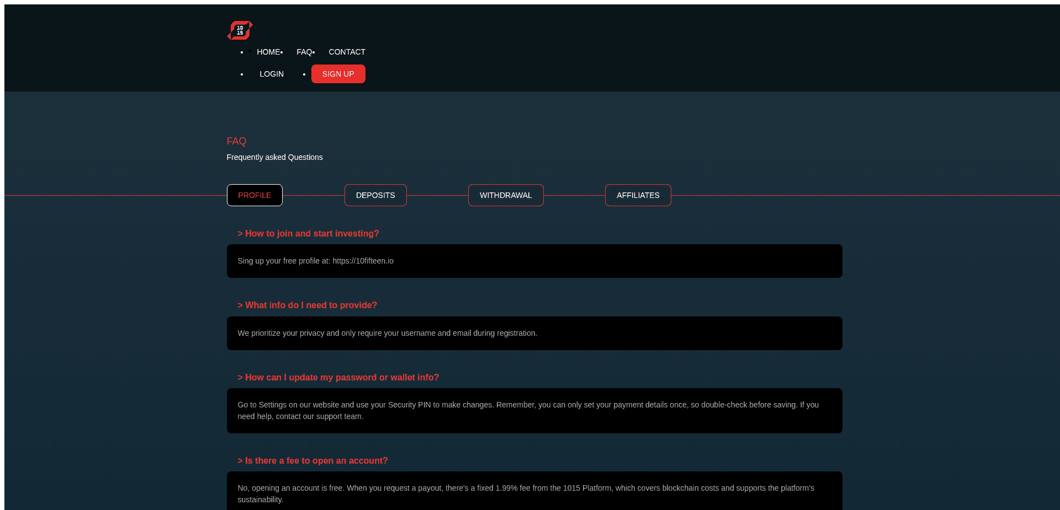This screenshot has height=510, width=1060.
Task: View the AFFILIATES tab
Action: tap(638, 195)
